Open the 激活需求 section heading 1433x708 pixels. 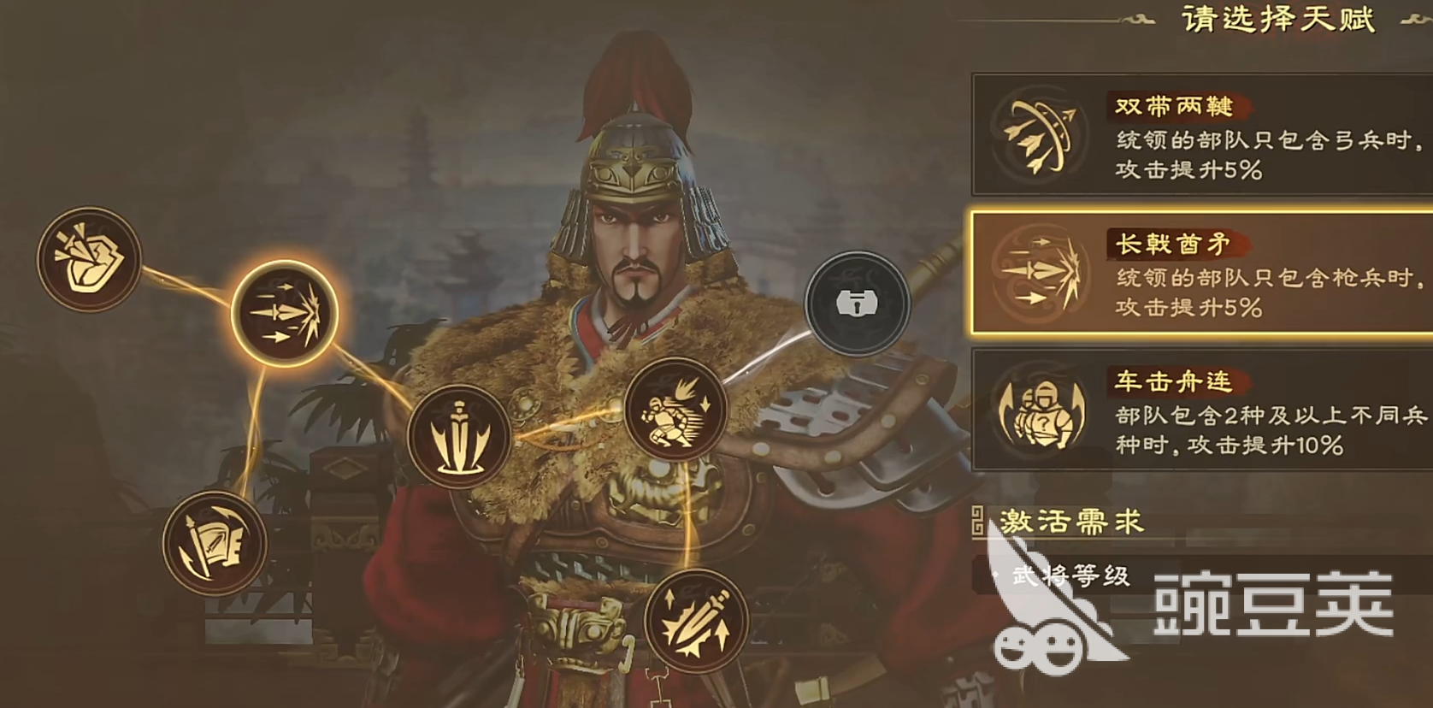click(1071, 521)
